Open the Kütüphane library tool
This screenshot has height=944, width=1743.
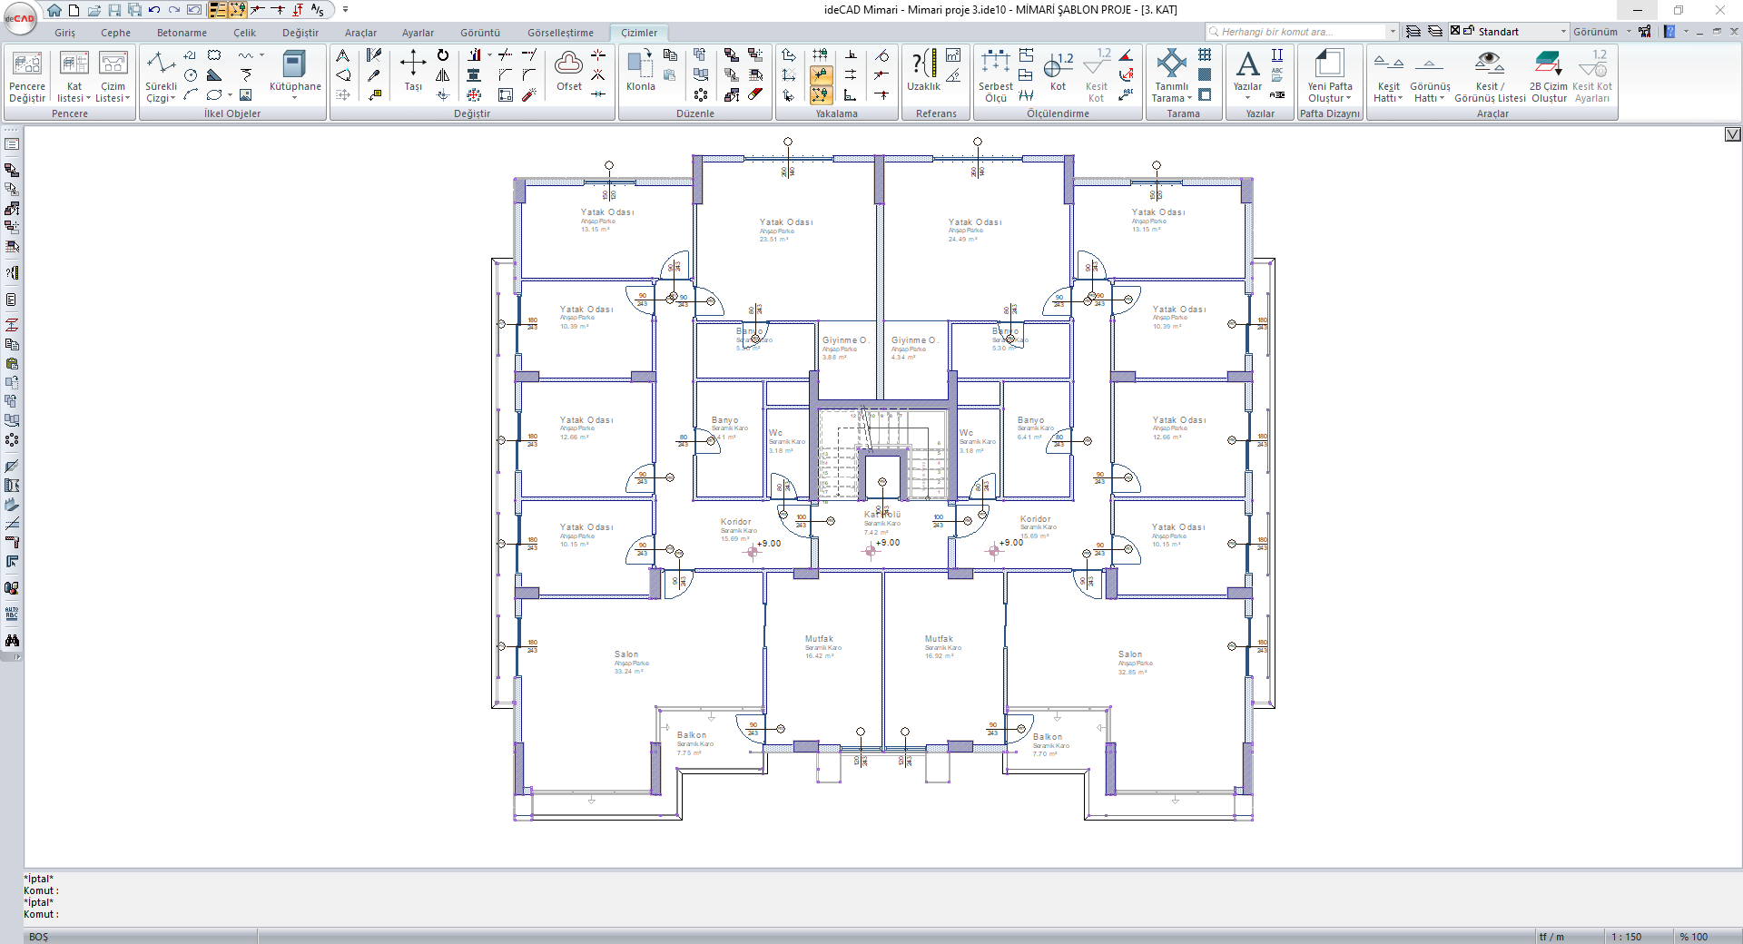(x=295, y=74)
